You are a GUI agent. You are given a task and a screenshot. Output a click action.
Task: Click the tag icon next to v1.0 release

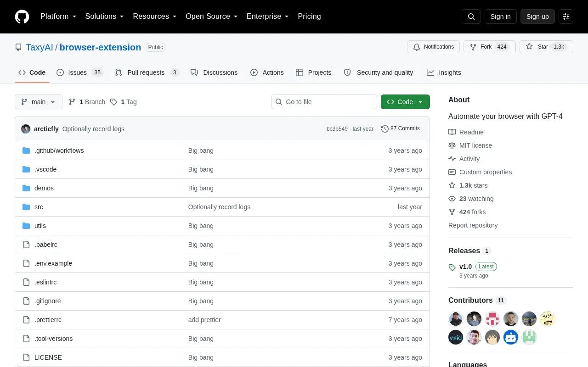click(452, 267)
